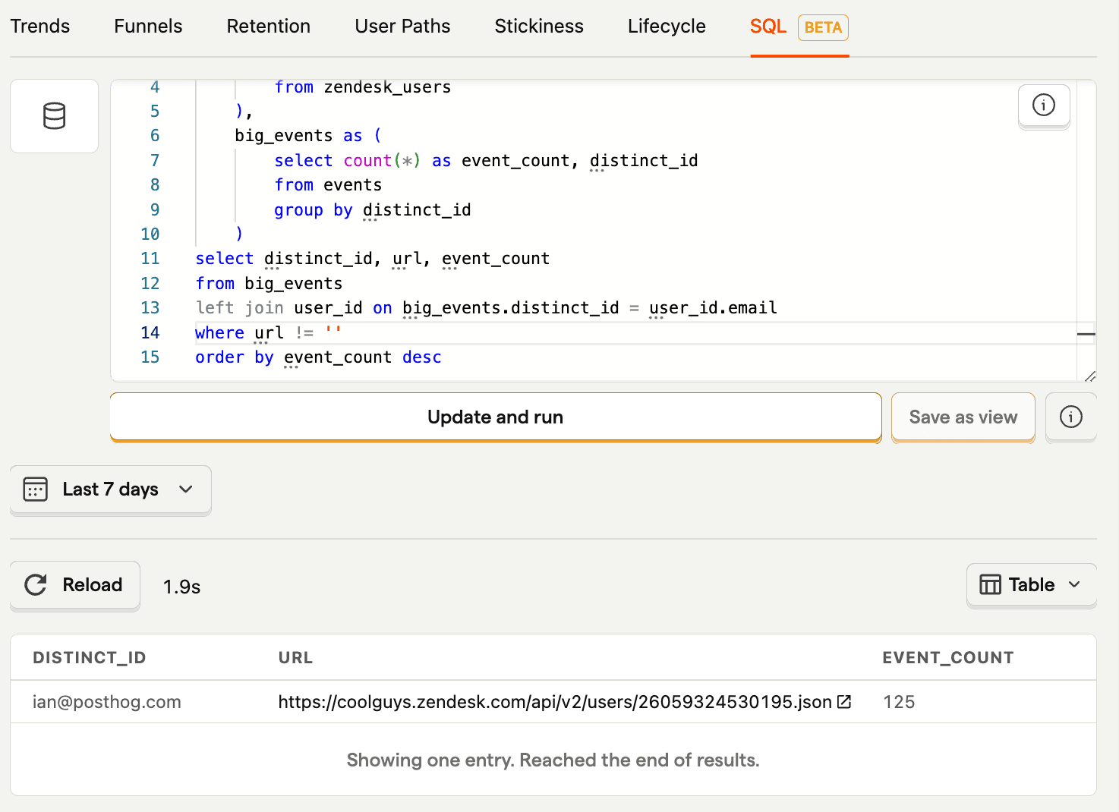Screen dimensions: 1119x812
Task: Click the event count value 125
Action: click(x=900, y=702)
